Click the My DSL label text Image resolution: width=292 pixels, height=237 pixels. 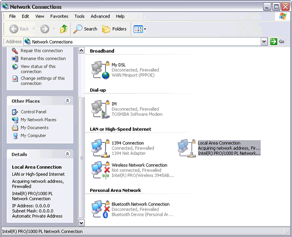coord(118,65)
